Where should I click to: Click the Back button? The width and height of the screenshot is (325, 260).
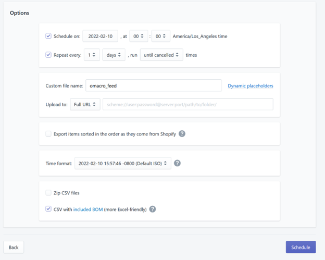tap(14, 247)
